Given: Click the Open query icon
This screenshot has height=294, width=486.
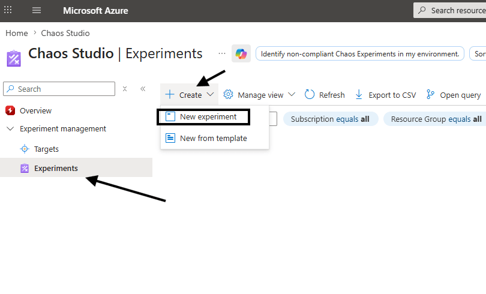Looking at the screenshot, I should pos(430,95).
